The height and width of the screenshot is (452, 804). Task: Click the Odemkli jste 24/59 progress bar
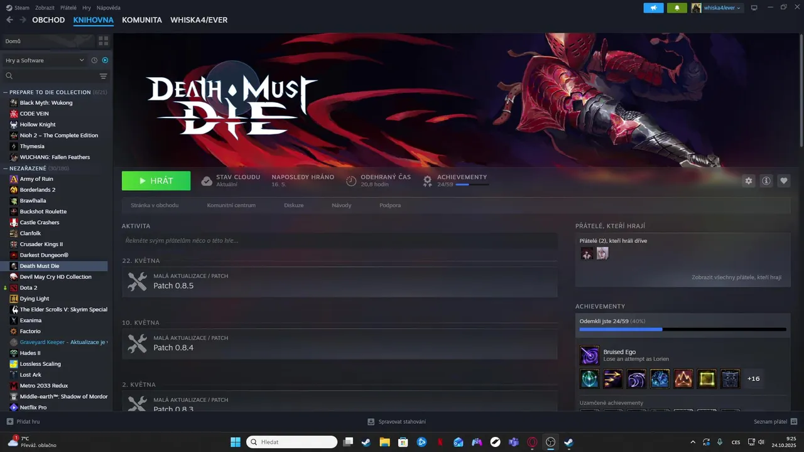(683, 329)
